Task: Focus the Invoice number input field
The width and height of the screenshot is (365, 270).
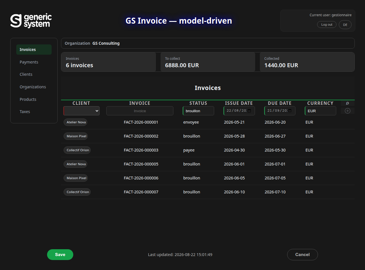Action: click(140, 111)
